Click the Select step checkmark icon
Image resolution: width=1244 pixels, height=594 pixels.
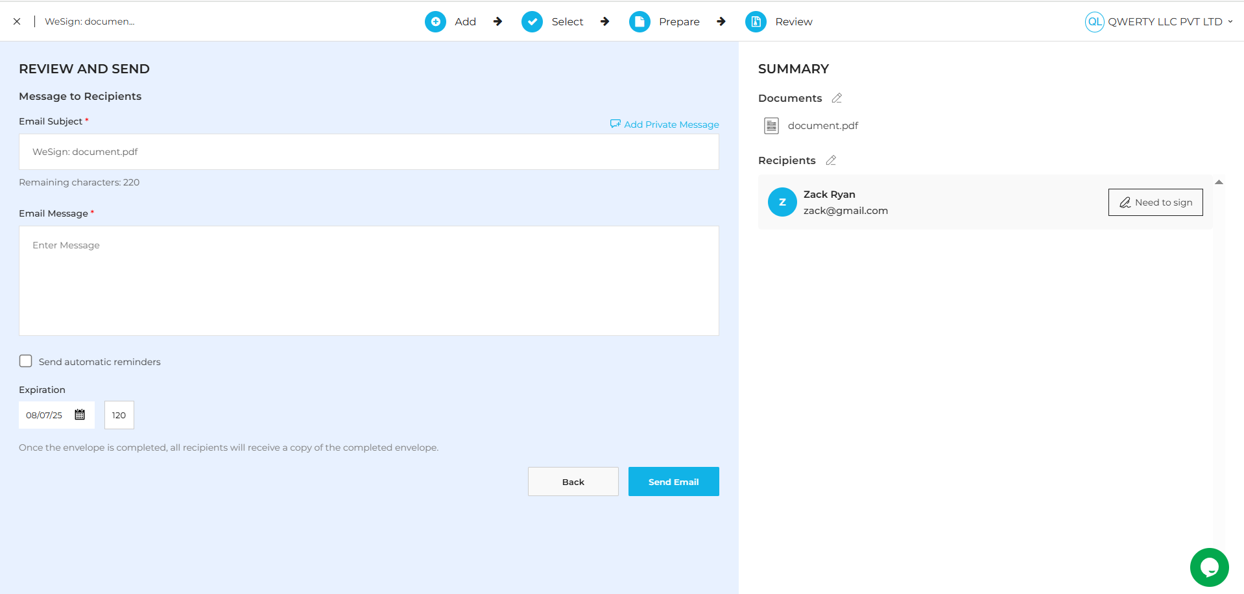pos(532,21)
